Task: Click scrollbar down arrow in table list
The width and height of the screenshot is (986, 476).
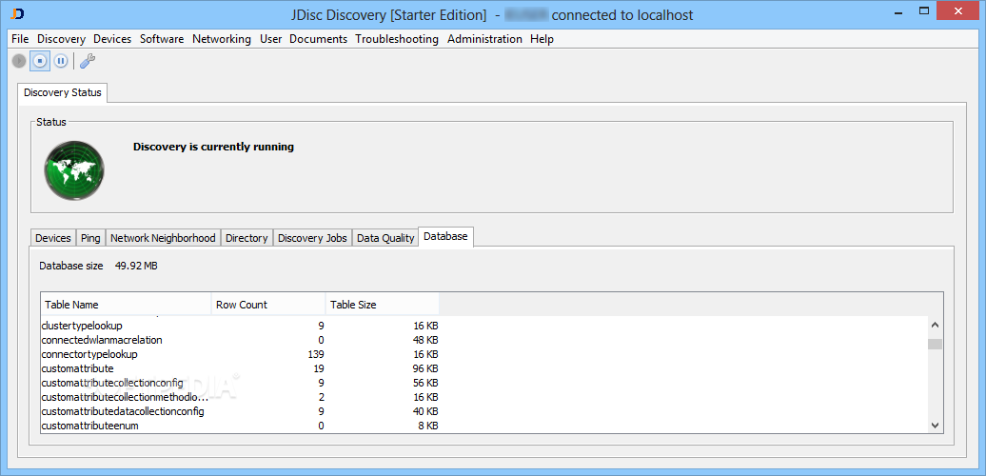Action: tap(935, 426)
